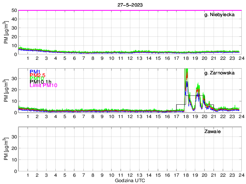Click hour 18 tick under the Niebylecka plot

tap(186, 58)
